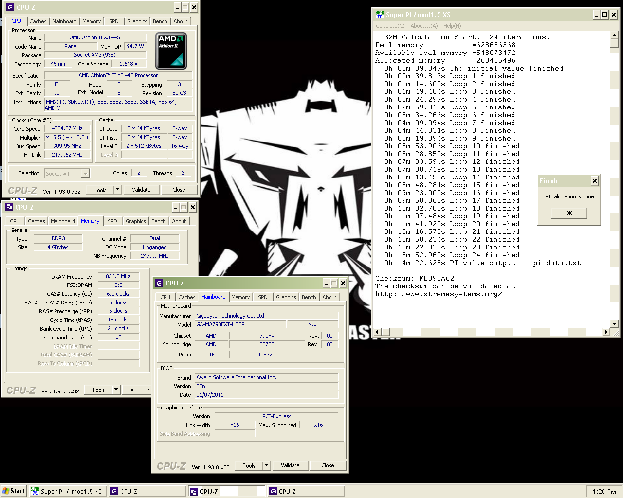Click the Core Voltage value 1.648 V
Screen dimensions: 623x498
[128, 64]
